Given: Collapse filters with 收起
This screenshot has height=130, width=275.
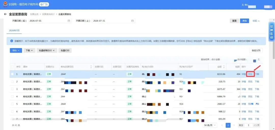Looking at the screenshot, I should (256, 21).
